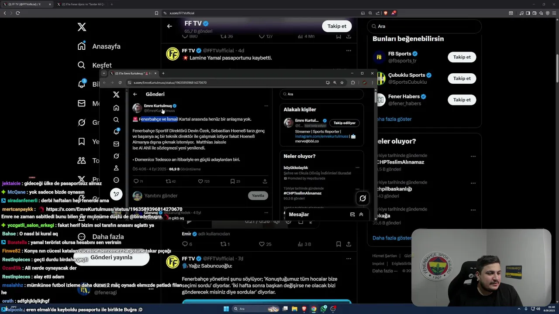Bookmark the Emir post in background feed
559x314 pixels.
[x=338, y=244]
